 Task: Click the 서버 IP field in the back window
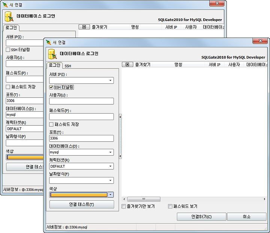25,43
